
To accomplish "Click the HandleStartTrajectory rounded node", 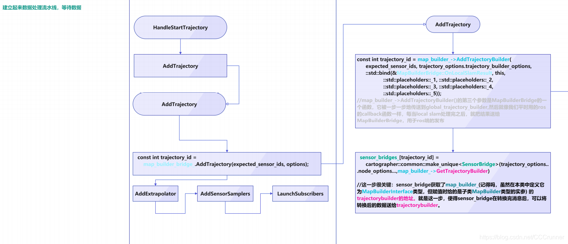I will click(x=180, y=27).
